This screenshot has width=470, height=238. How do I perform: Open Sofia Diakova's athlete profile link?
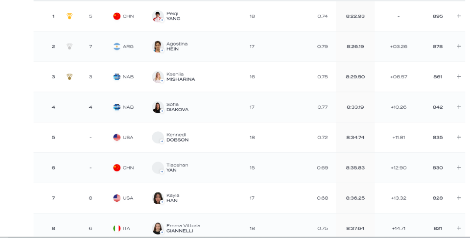(158, 107)
